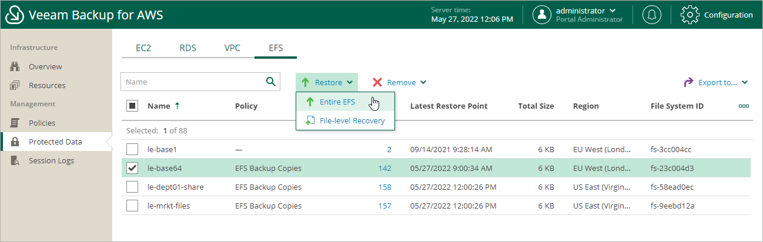Click the column settings dots icon
The height and width of the screenshot is (242, 763).
point(744,106)
